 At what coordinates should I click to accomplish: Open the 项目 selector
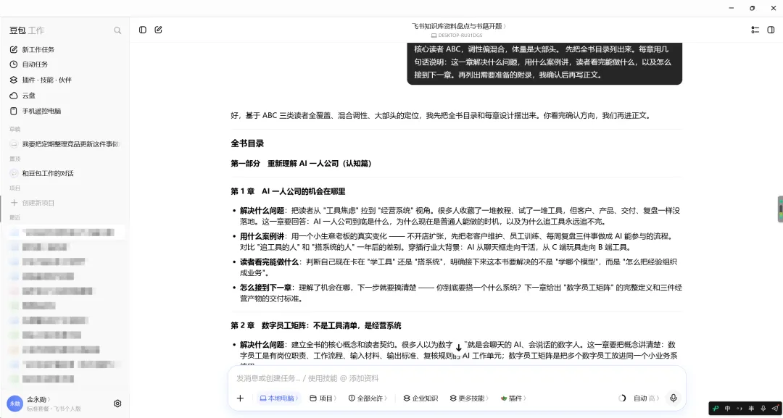[x=323, y=398]
